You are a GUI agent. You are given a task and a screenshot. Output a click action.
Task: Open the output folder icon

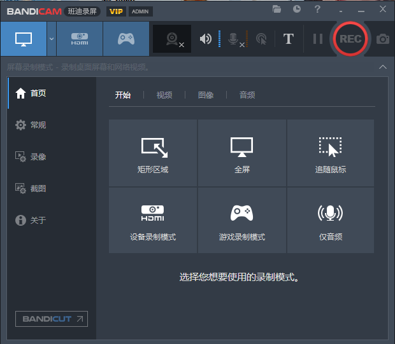tap(276, 10)
